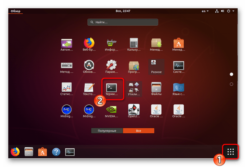Open the en keyboard layout dropdown
The height and width of the screenshot is (167, 246).
[205, 11]
